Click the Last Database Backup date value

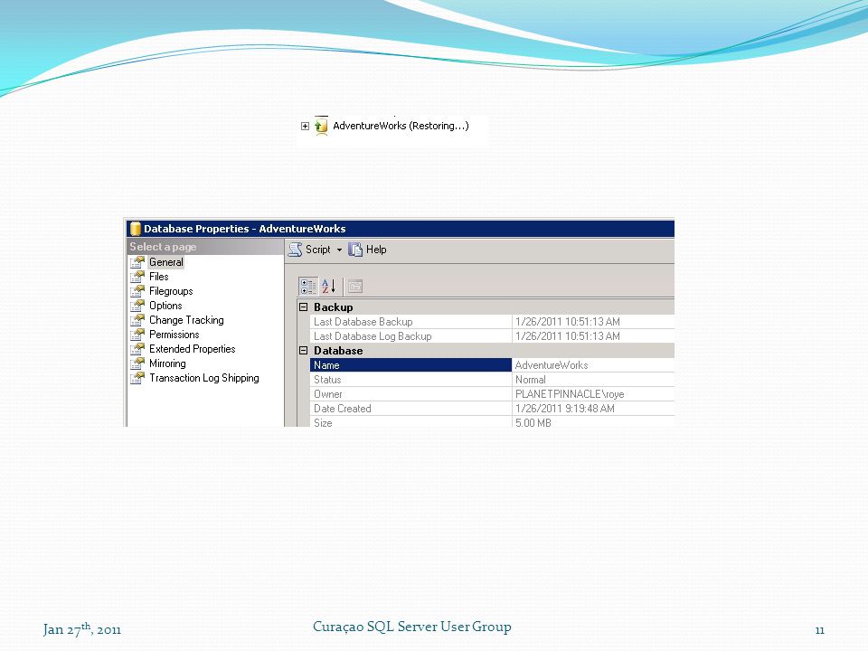568,322
